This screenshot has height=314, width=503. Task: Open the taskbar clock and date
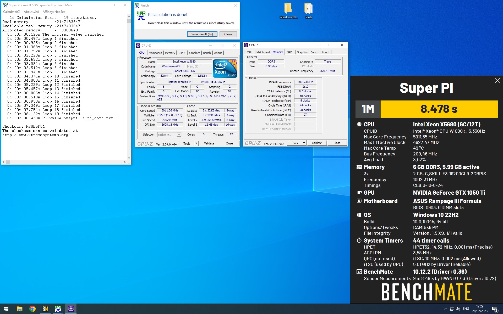click(x=480, y=309)
